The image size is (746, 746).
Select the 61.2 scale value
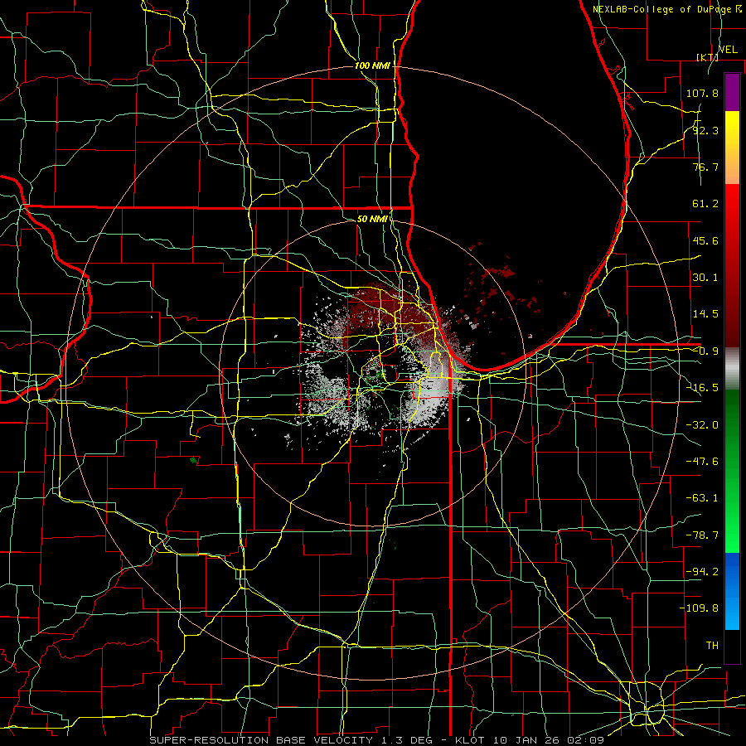705,204
